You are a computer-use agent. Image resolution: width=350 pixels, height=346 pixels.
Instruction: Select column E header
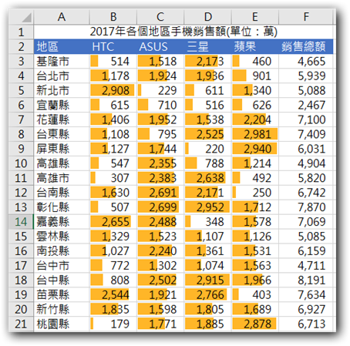(255, 17)
